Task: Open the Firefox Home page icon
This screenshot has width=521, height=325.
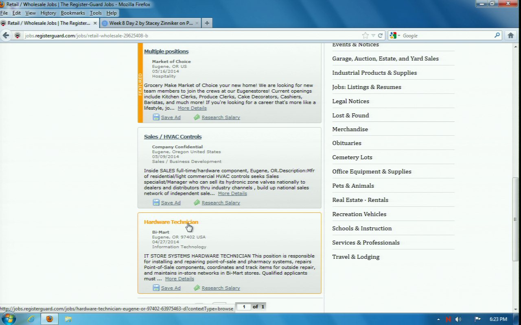Action: point(511,36)
